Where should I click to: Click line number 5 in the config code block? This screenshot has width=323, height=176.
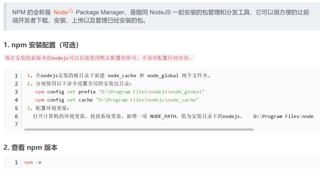(x=16, y=108)
